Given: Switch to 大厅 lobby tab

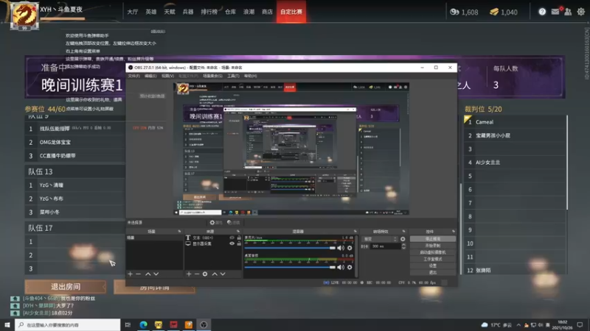Looking at the screenshot, I should click(x=133, y=12).
